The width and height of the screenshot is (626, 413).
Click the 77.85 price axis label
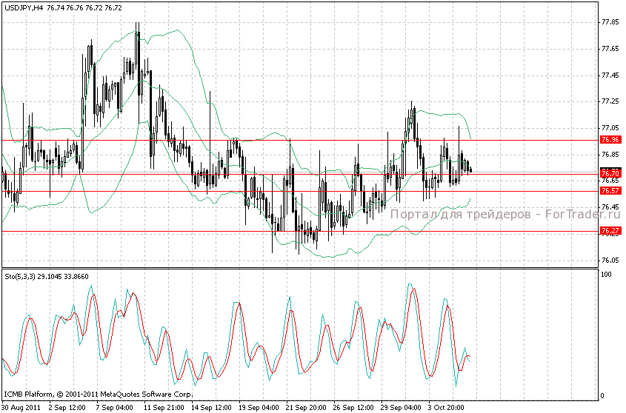(x=610, y=22)
